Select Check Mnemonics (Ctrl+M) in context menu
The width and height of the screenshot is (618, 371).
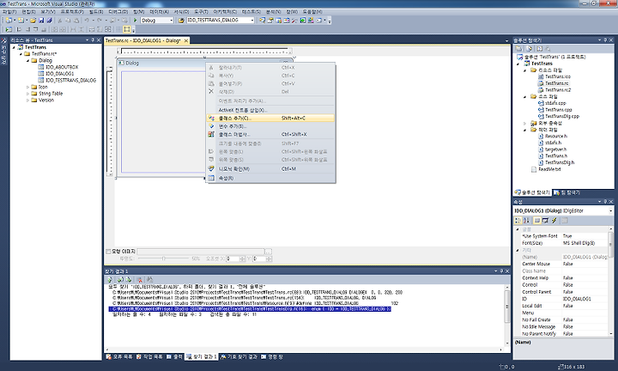point(270,168)
